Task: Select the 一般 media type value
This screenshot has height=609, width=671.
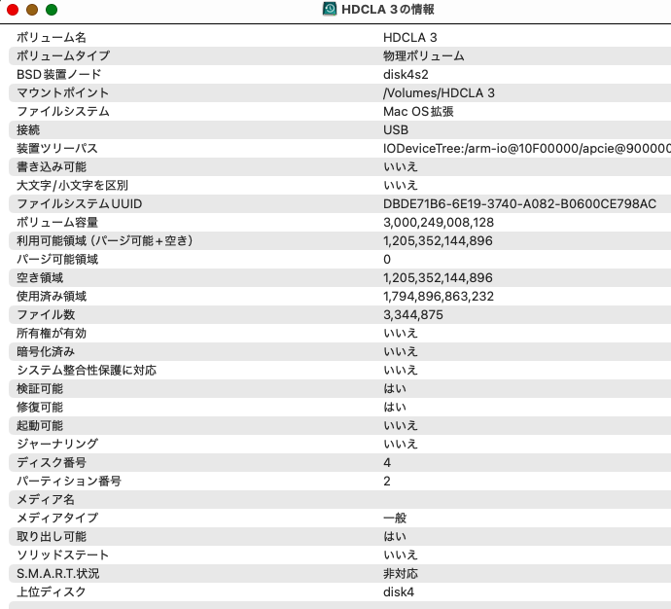Action: [x=395, y=519]
